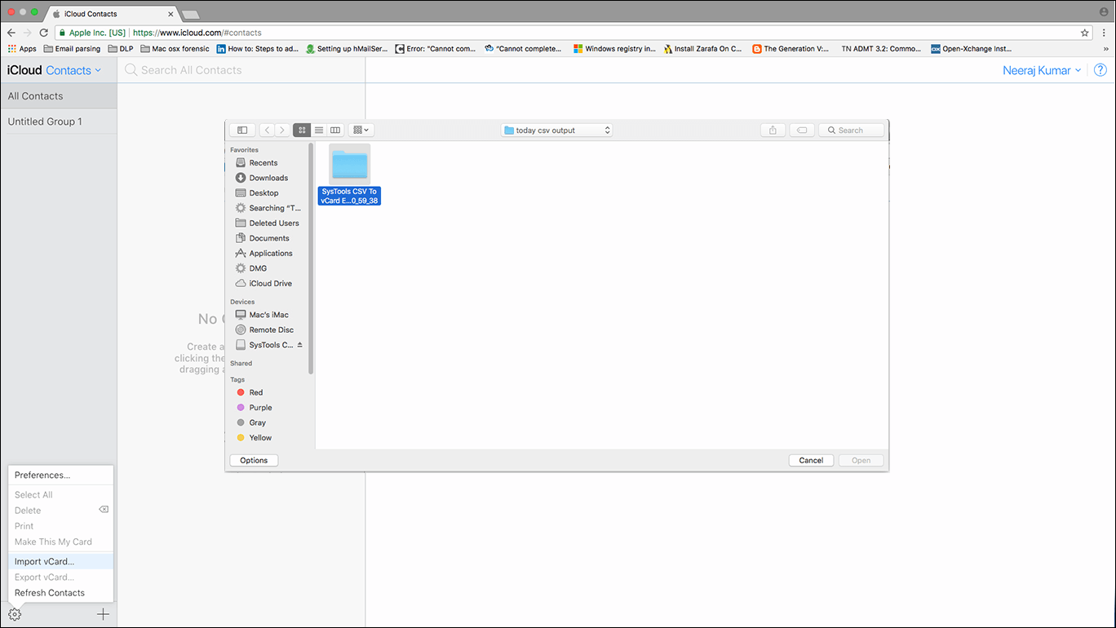Click the file dialog Search field
The image size is (1116, 628).
coord(852,130)
